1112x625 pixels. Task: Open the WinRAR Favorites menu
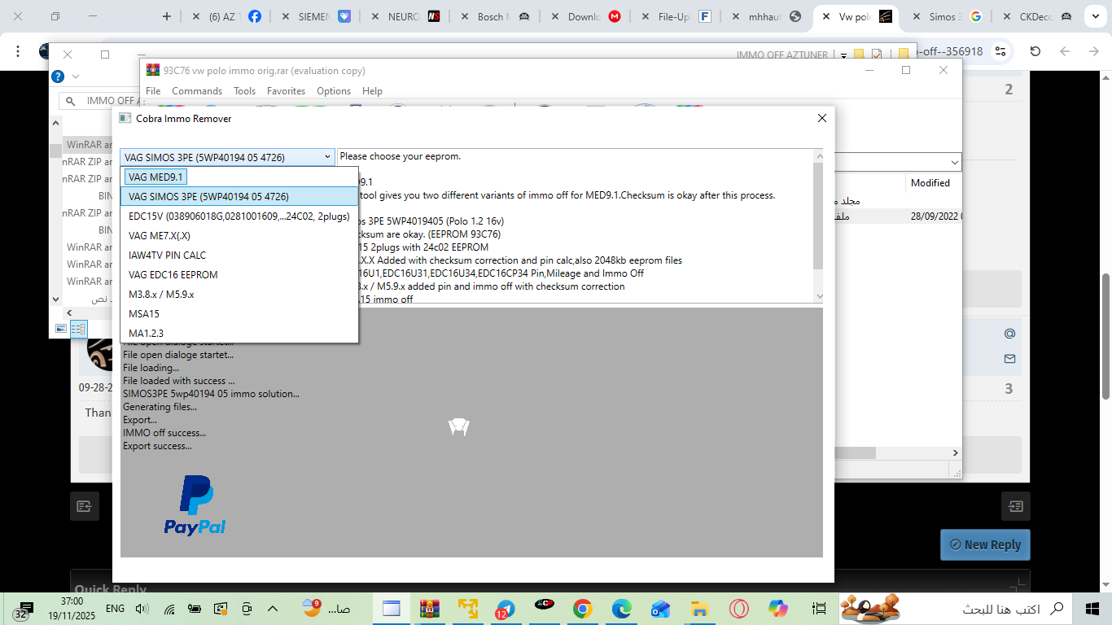[x=286, y=91]
